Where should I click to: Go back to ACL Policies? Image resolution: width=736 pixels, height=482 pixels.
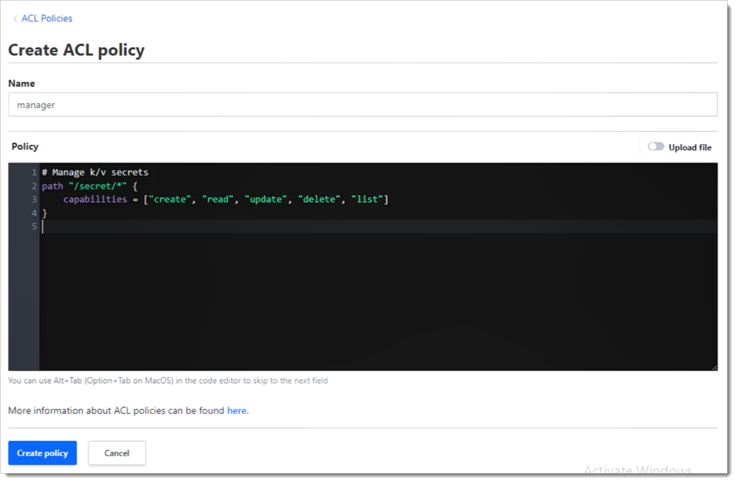coord(47,19)
